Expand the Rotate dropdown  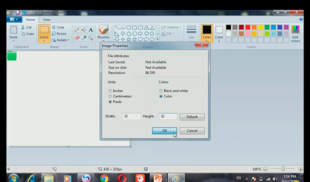pos(61,40)
